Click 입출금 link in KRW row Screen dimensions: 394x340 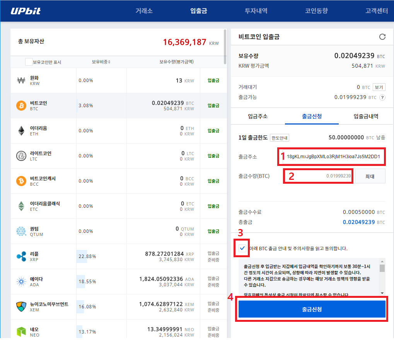pyautogui.click(x=213, y=80)
